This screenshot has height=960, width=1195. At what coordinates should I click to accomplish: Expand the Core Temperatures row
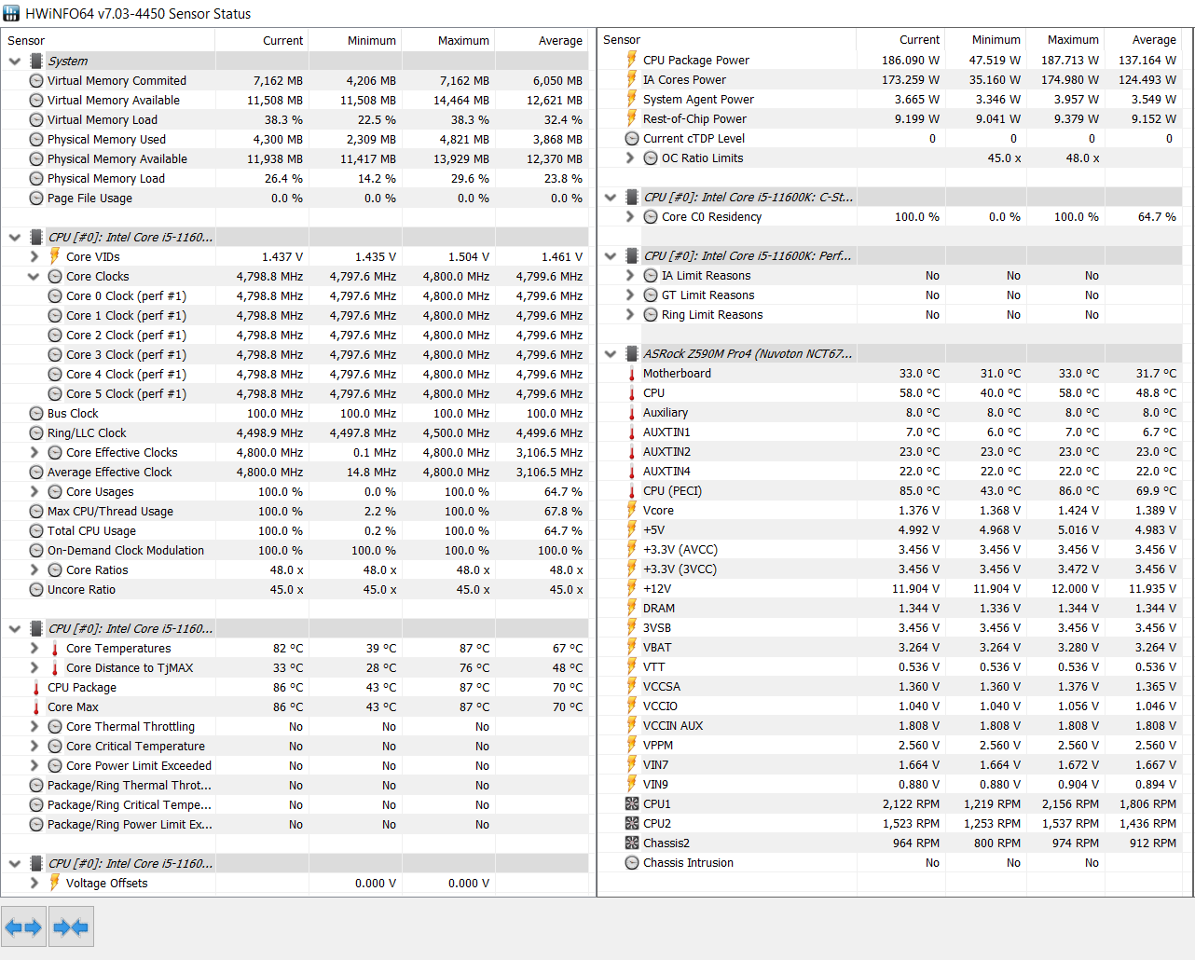point(34,648)
